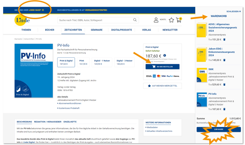
Task: Open the wishlist star icon in header
Action: coord(171,20)
